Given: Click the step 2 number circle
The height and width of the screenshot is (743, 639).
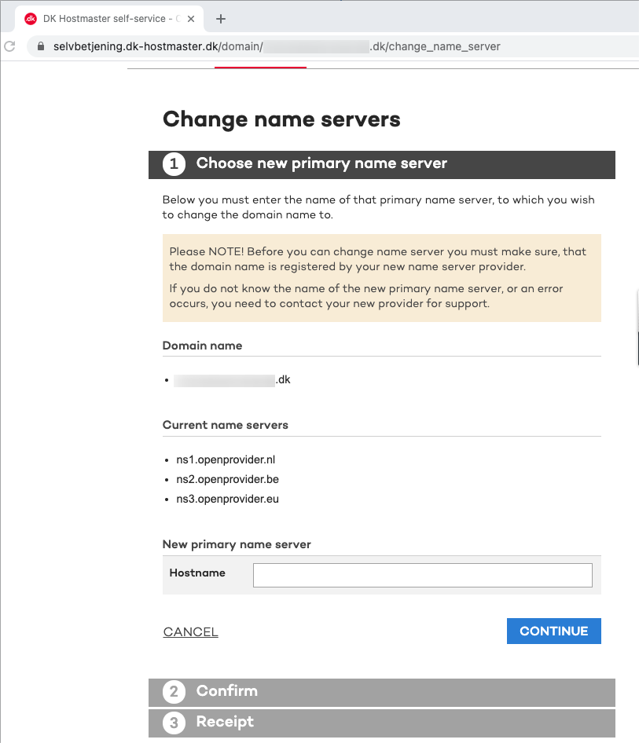Looking at the screenshot, I should 173,692.
